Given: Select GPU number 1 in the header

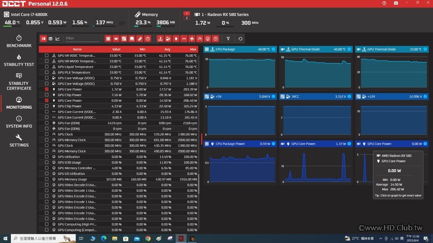Looking at the screenshot, I should 187,13.
